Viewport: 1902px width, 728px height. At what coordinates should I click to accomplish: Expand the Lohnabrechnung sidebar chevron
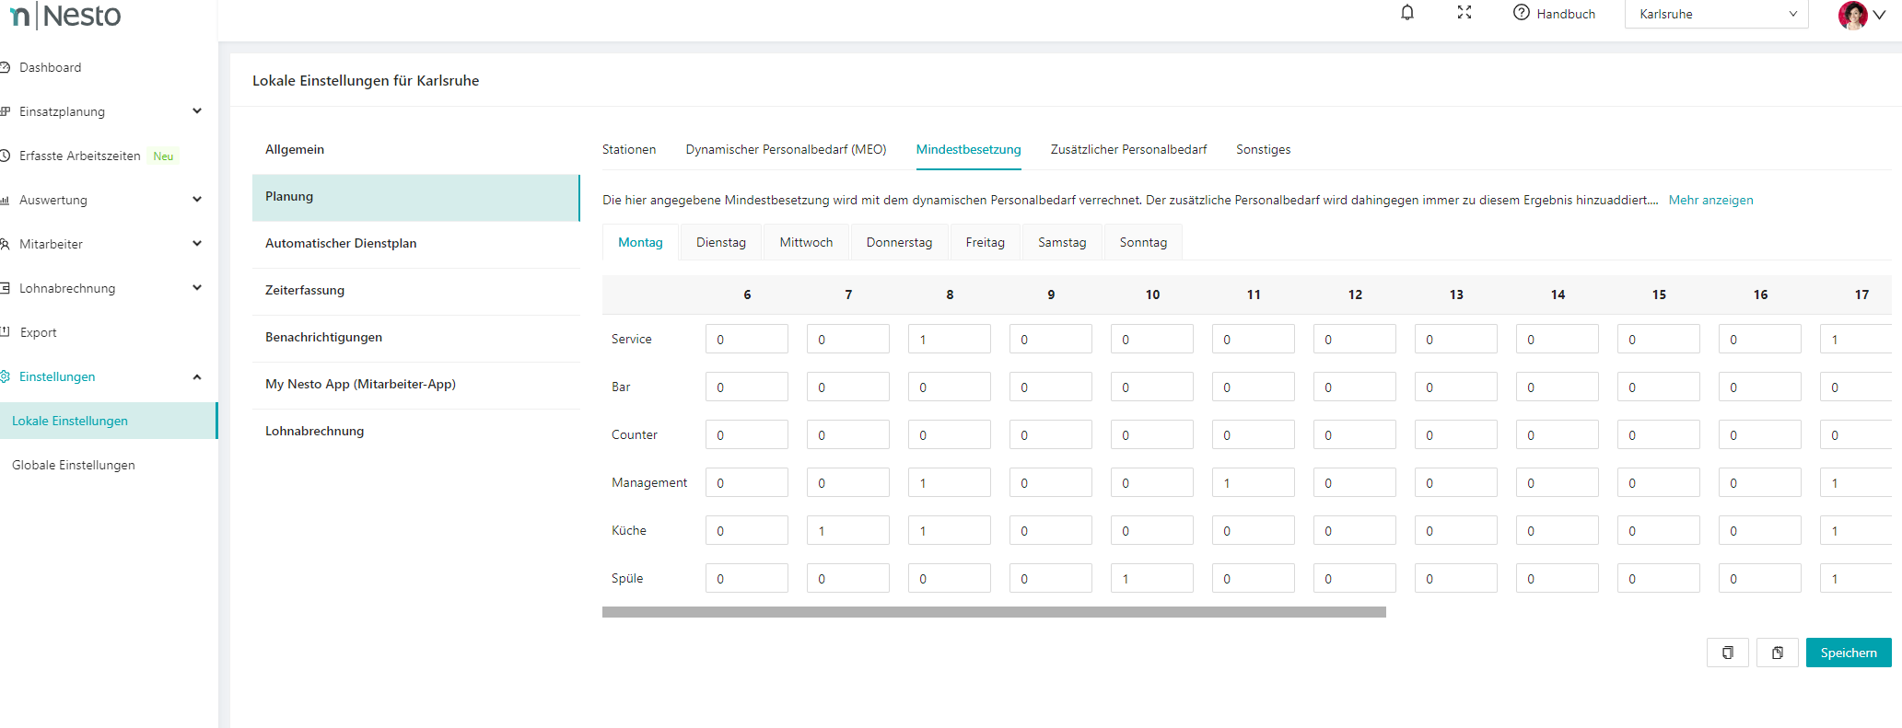(196, 288)
